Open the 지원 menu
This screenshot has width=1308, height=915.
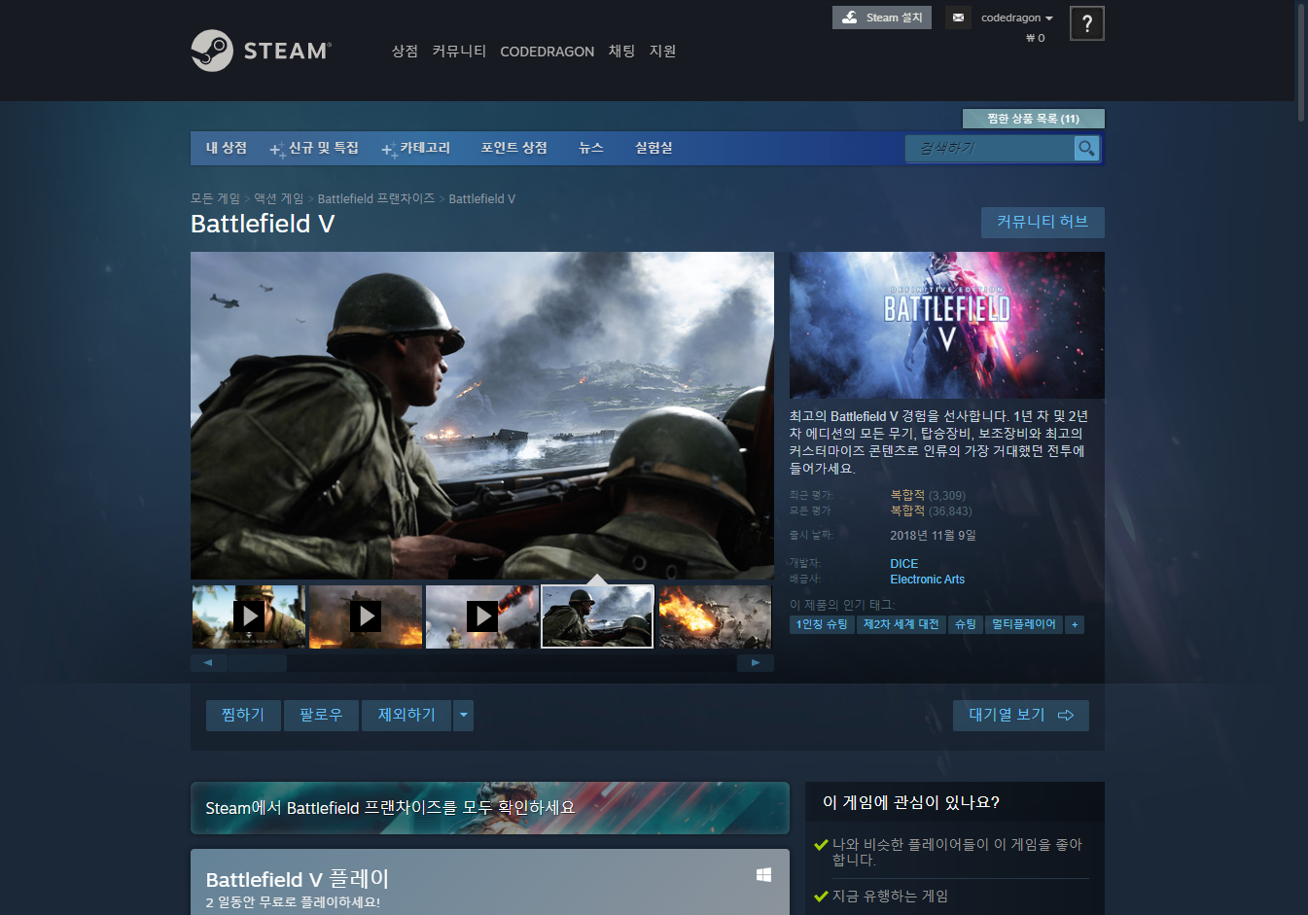[x=662, y=52]
